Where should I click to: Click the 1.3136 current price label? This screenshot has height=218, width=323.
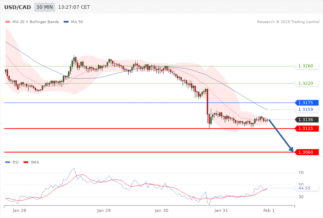click(x=307, y=120)
